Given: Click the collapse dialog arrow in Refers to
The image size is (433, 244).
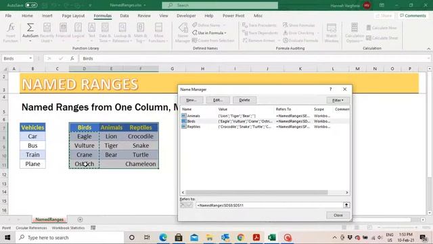Looking at the screenshot, I should [x=346, y=205].
